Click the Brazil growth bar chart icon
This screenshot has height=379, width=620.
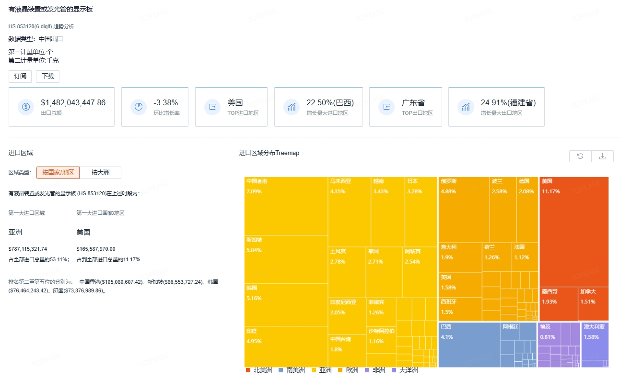coord(292,107)
